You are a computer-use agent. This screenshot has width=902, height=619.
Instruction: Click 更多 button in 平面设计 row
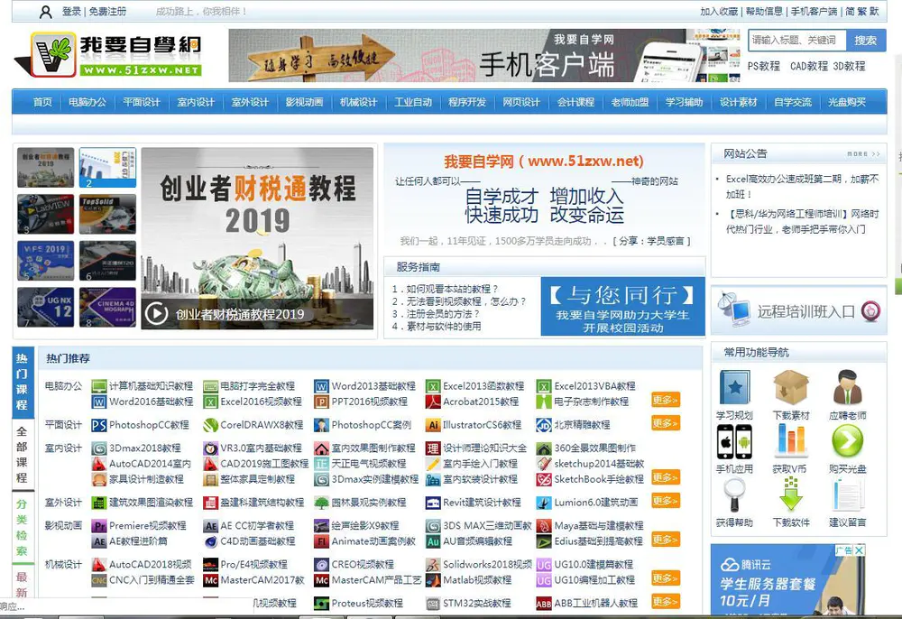click(x=666, y=423)
